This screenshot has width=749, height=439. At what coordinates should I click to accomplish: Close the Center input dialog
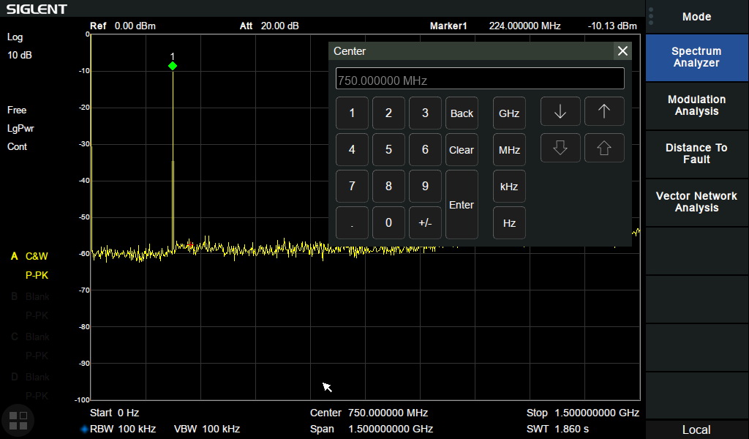[x=622, y=51]
